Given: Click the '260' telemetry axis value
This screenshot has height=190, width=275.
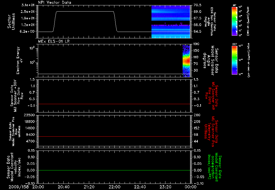Looking at the screenshot, I should 197,115.
